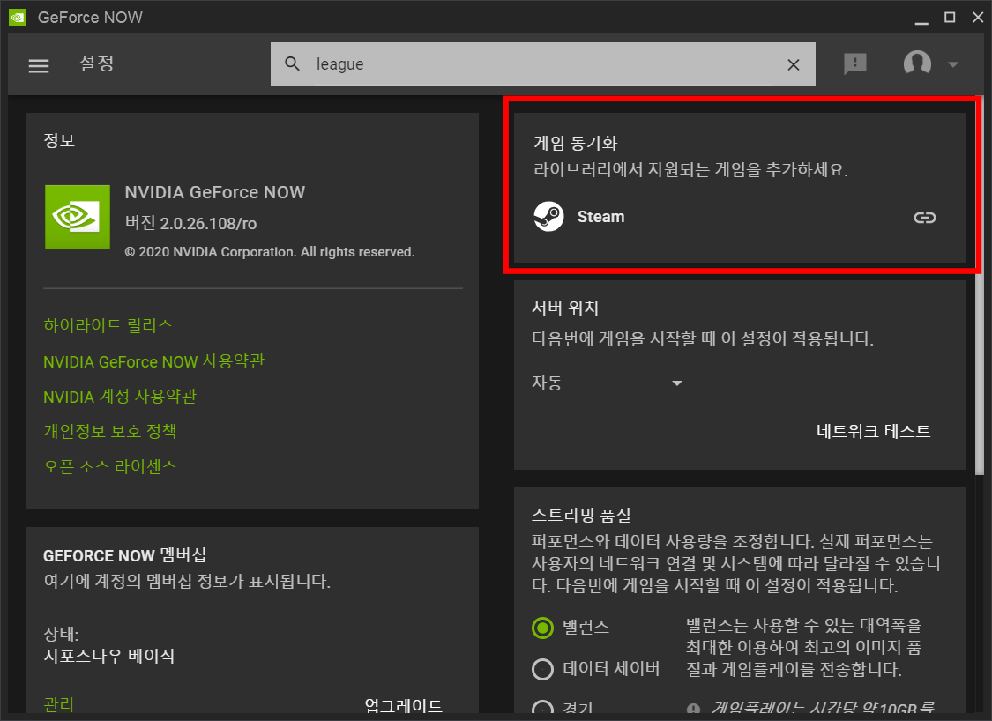Clear the search text with X

tap(794, 64)
